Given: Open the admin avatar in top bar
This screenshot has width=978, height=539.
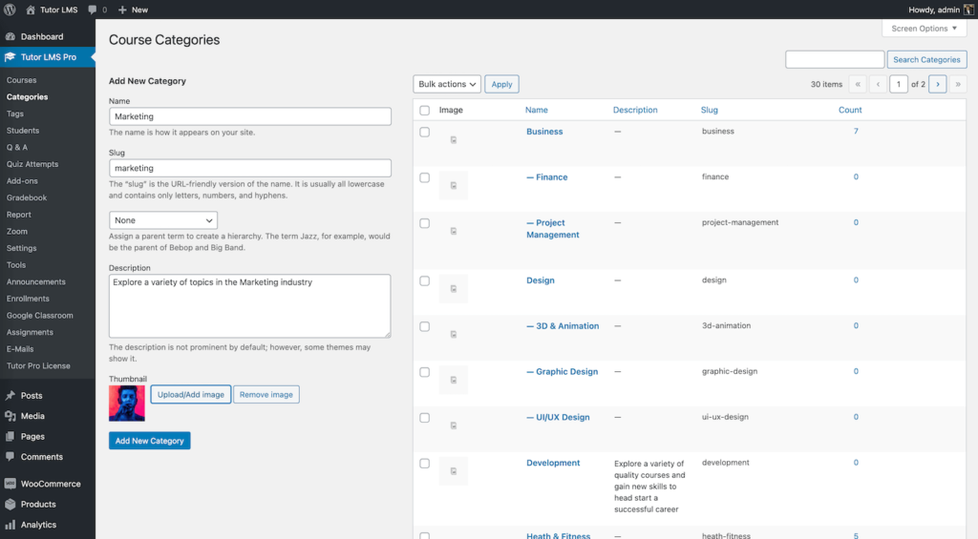Looking at the screenshot, I should (968, 10).
